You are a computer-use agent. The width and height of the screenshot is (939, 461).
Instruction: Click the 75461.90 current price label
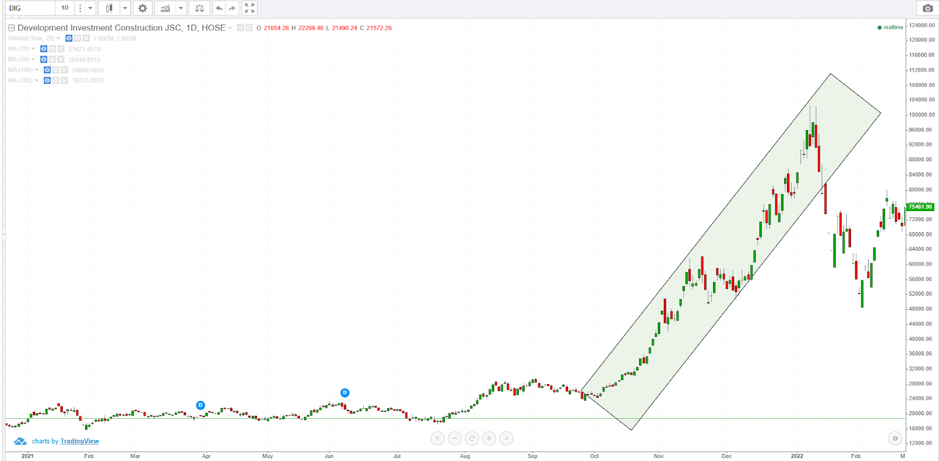pyautogui.click(x=920, y=206)
